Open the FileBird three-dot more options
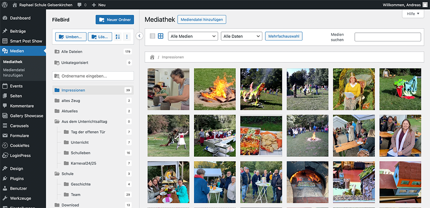This screenshot has height=208, width=430. coord(127,37)
